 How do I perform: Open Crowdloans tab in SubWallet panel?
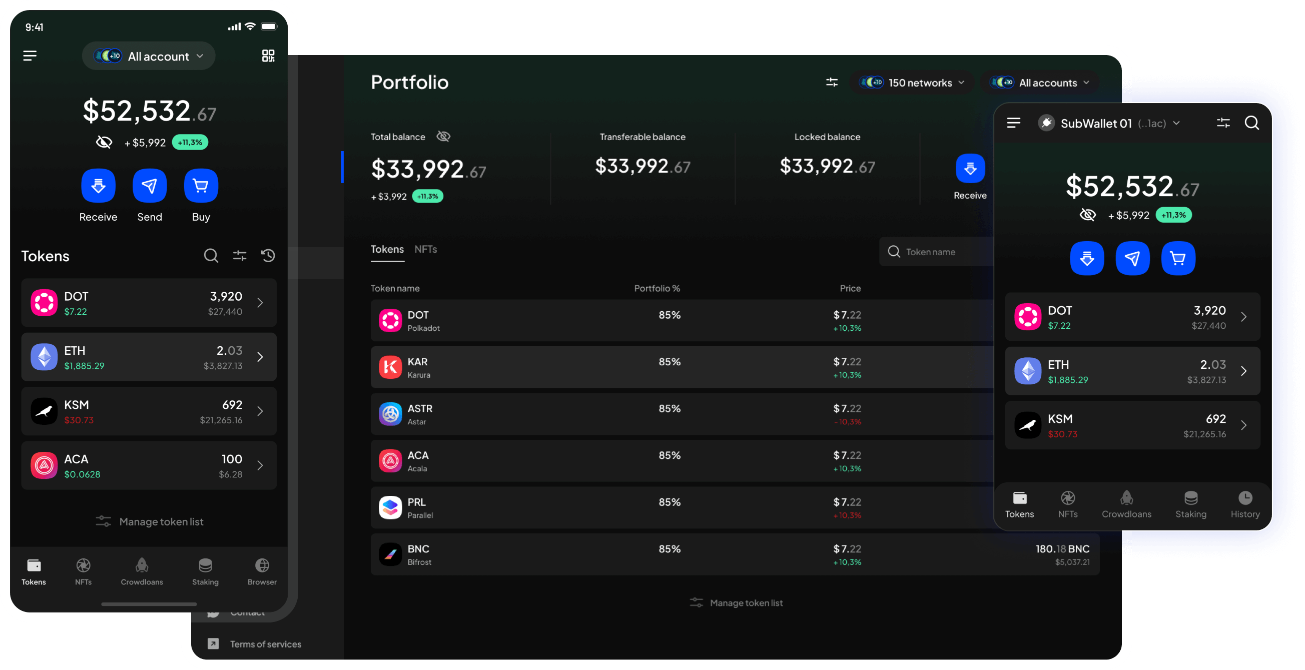tap(1127, 505)
